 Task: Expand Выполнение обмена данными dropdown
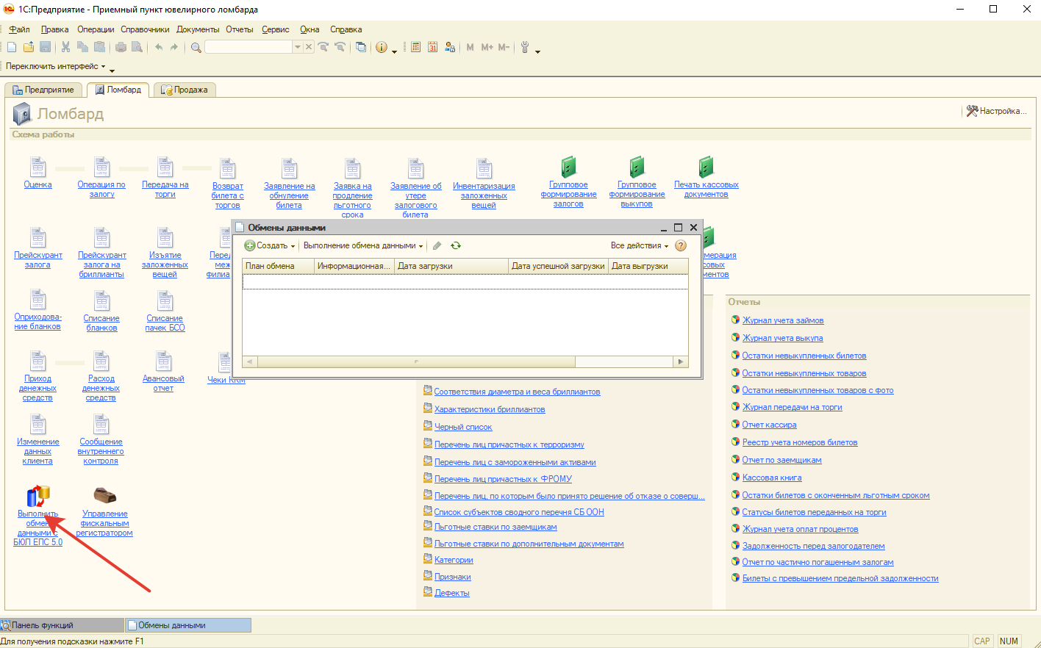tap(363, 246)
